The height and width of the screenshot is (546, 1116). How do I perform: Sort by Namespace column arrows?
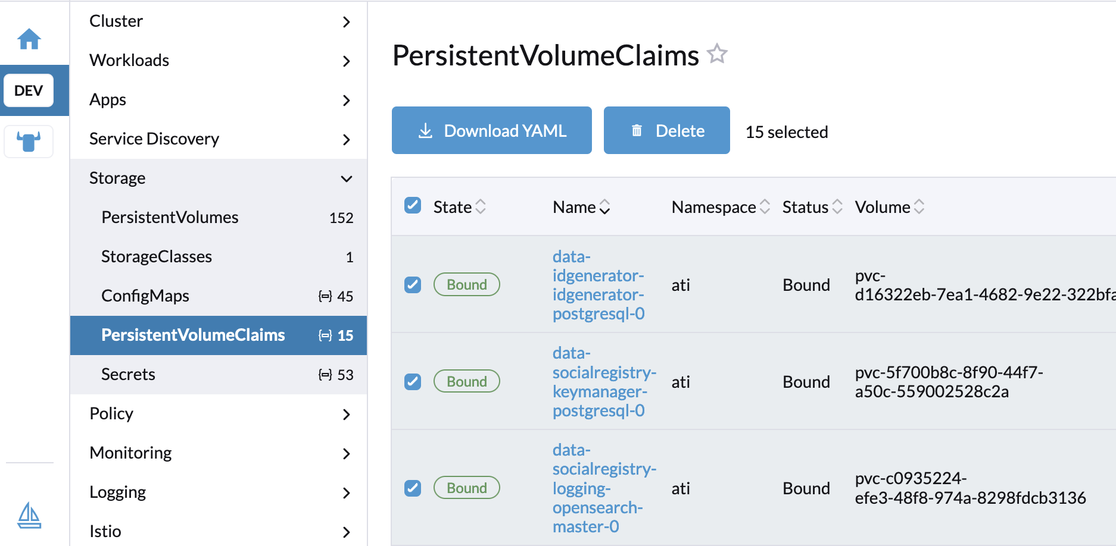pos(765,207)
